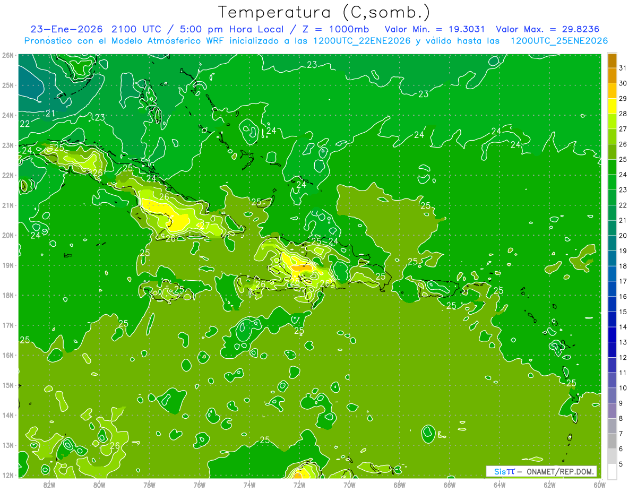Image resolution: width=637 pixels, height=492 pixels.
Task: Click the "12N" latitude axis label
Action: click(x=7, y=475)
